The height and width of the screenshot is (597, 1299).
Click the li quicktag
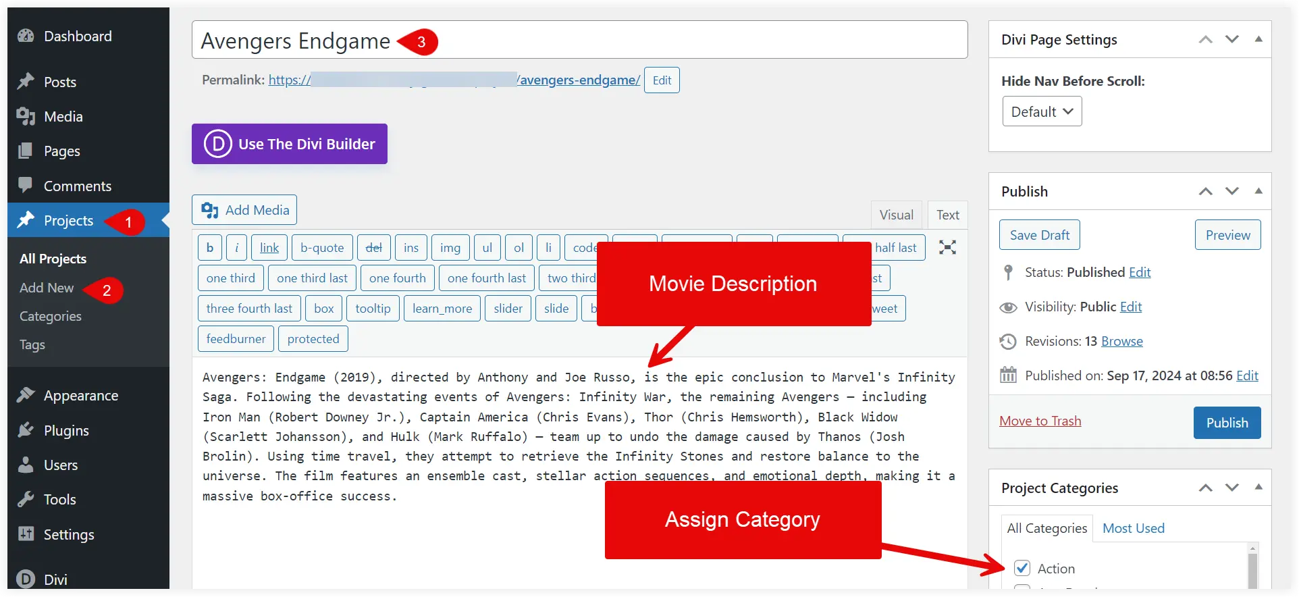click(x=548, y=248)
